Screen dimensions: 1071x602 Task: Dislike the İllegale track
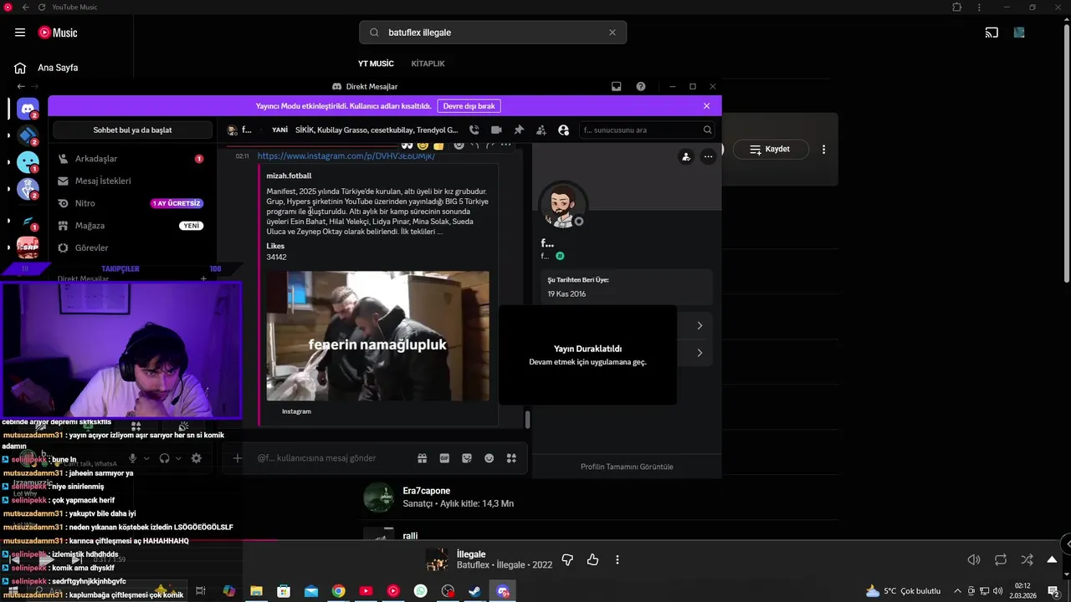[567, 559]
